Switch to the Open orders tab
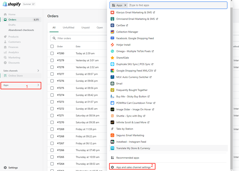This screenshot has width=239, height=171. (x=100, y=27)
